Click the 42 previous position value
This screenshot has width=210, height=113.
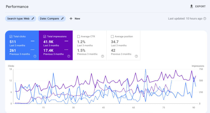click(113, 50)
